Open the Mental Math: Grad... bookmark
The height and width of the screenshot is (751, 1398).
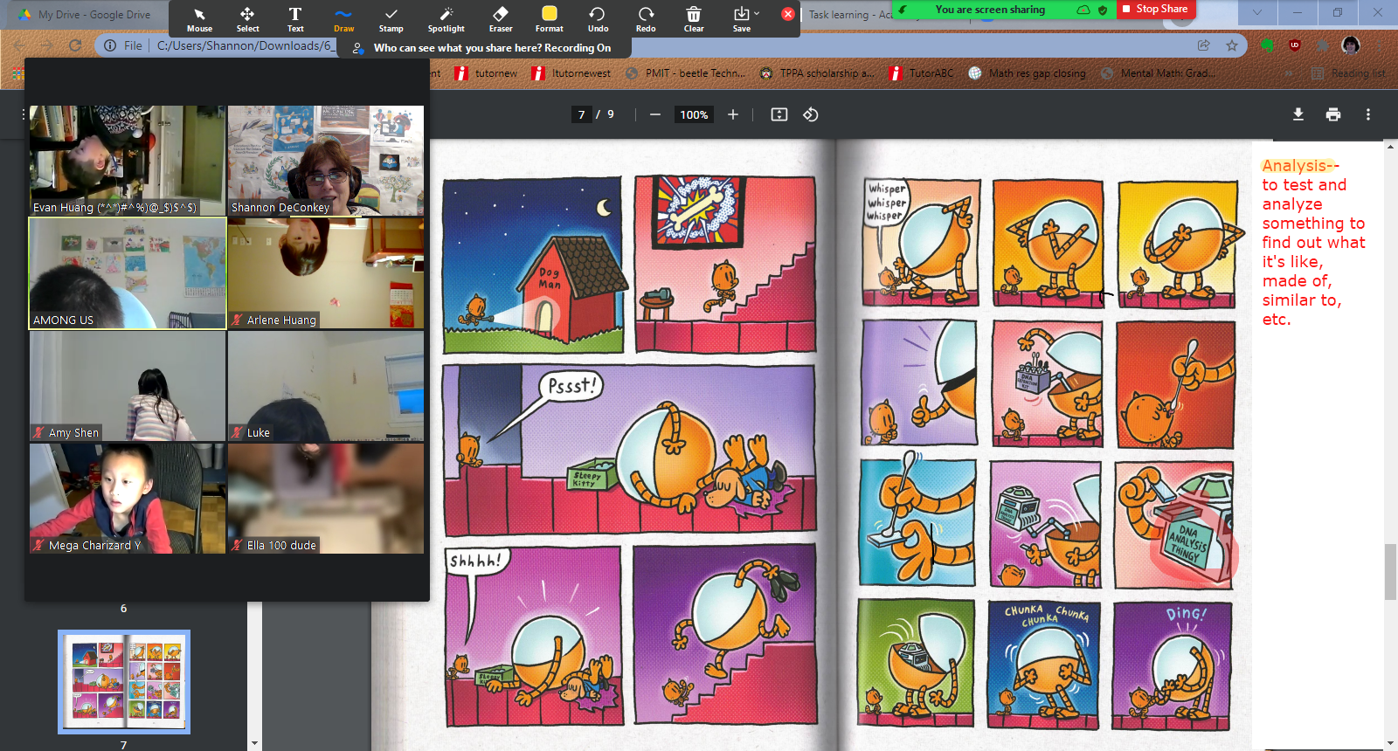tap(1158, 73)
